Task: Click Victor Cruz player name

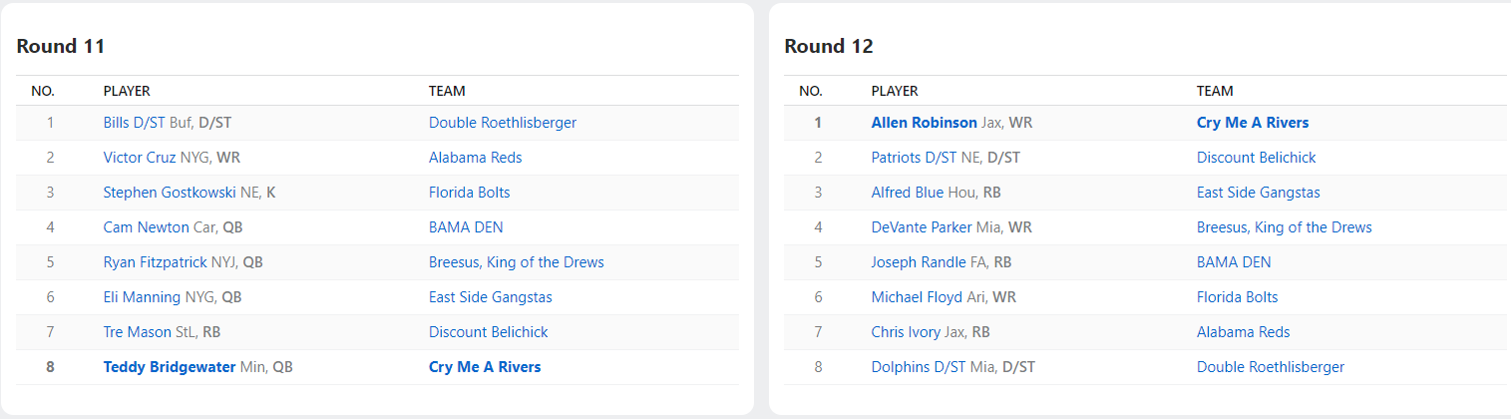Action: 140,158
